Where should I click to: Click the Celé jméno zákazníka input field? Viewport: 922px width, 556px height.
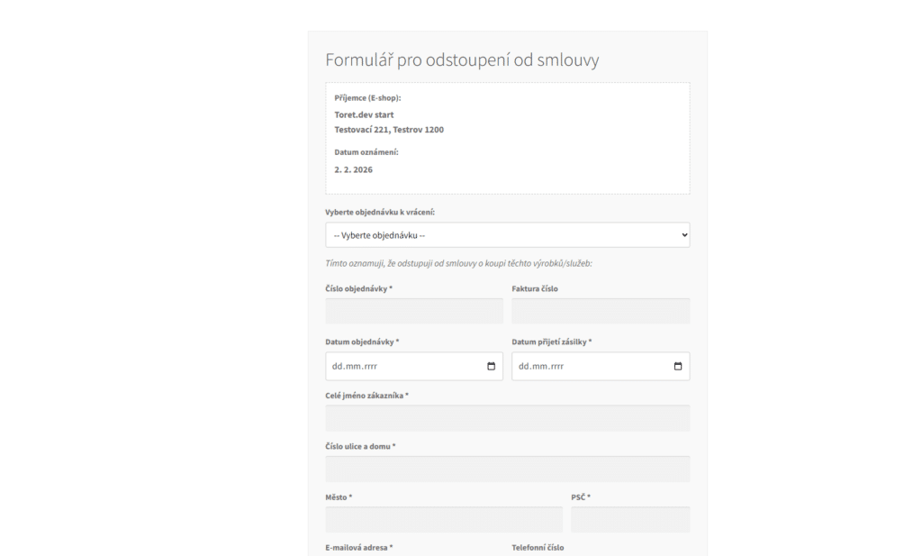pyautogui.click(x=507, y=417)
